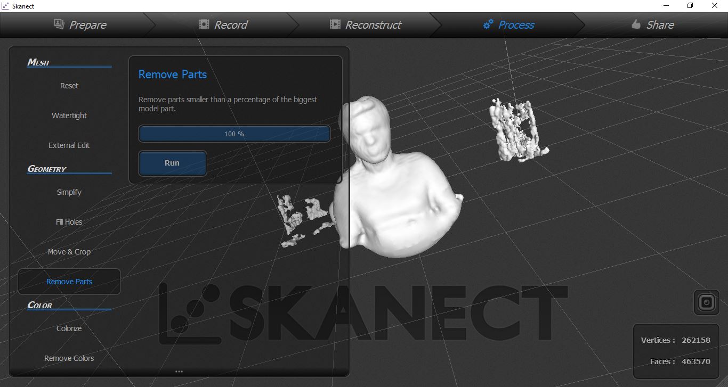Click the Process tab's gears icon
This screenshot has height=387, width=728.
(x=488, y=24)
